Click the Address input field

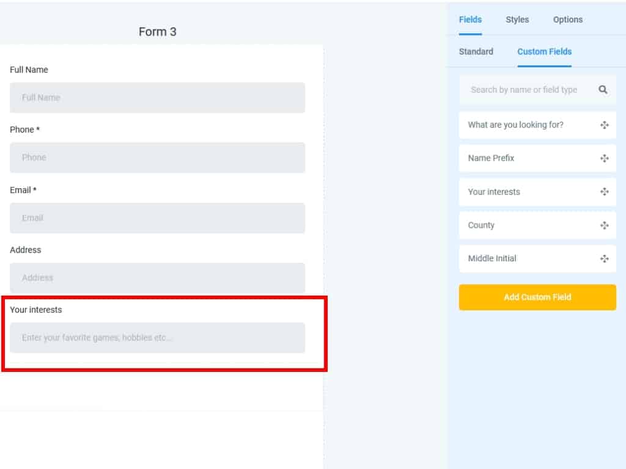(x=157, y=278)
